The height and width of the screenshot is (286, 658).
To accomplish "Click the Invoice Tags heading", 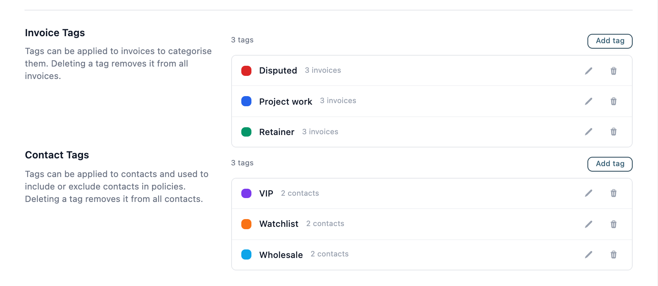I will 55,33.
